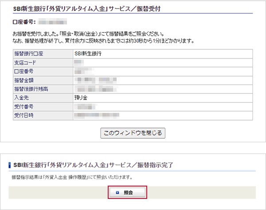This screenshot has width=266, height=210.
Task: Select the 預り金 value cell
Action: pos(81,98)
